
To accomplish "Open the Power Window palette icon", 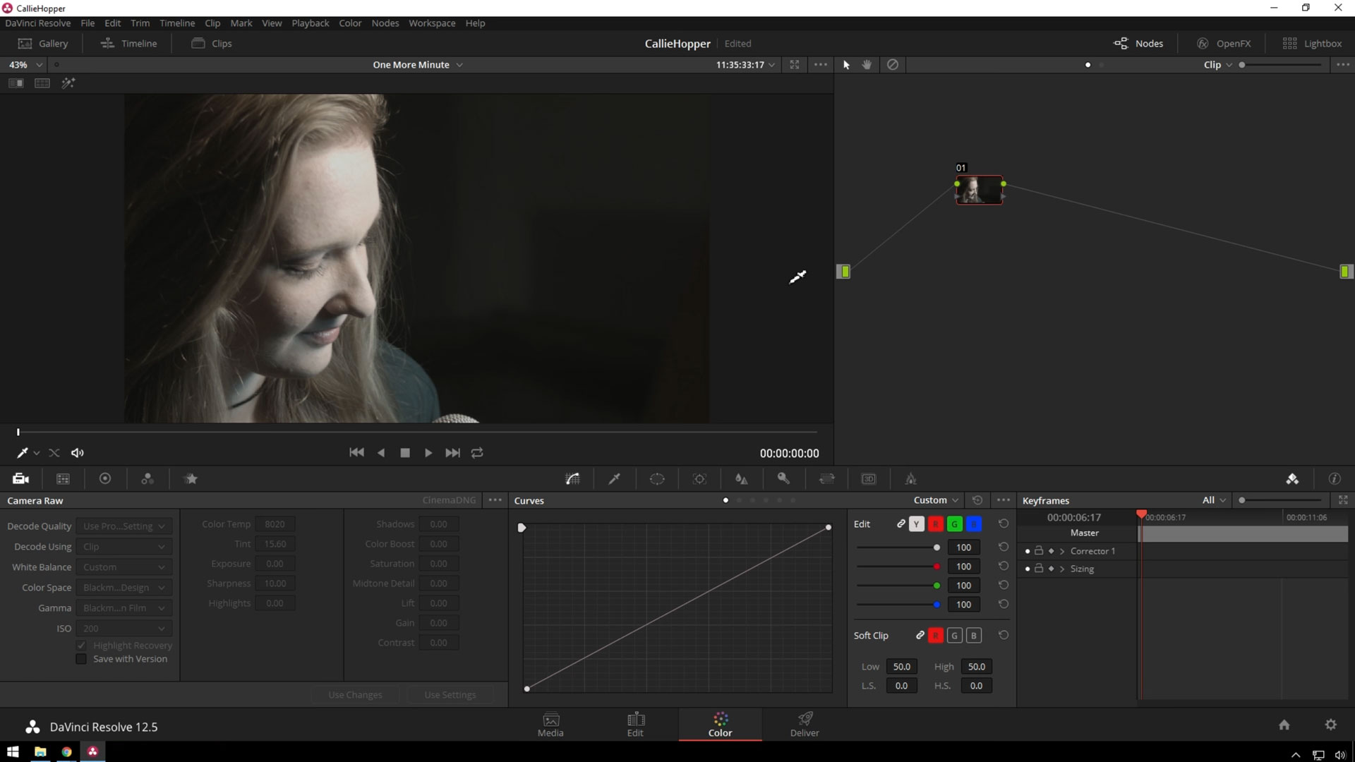I will (x=657, y=479).
